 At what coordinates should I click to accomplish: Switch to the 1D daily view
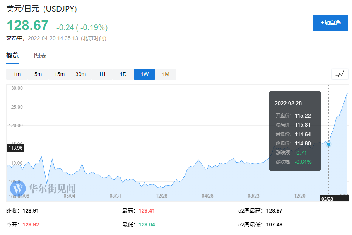tap(123, 74)
